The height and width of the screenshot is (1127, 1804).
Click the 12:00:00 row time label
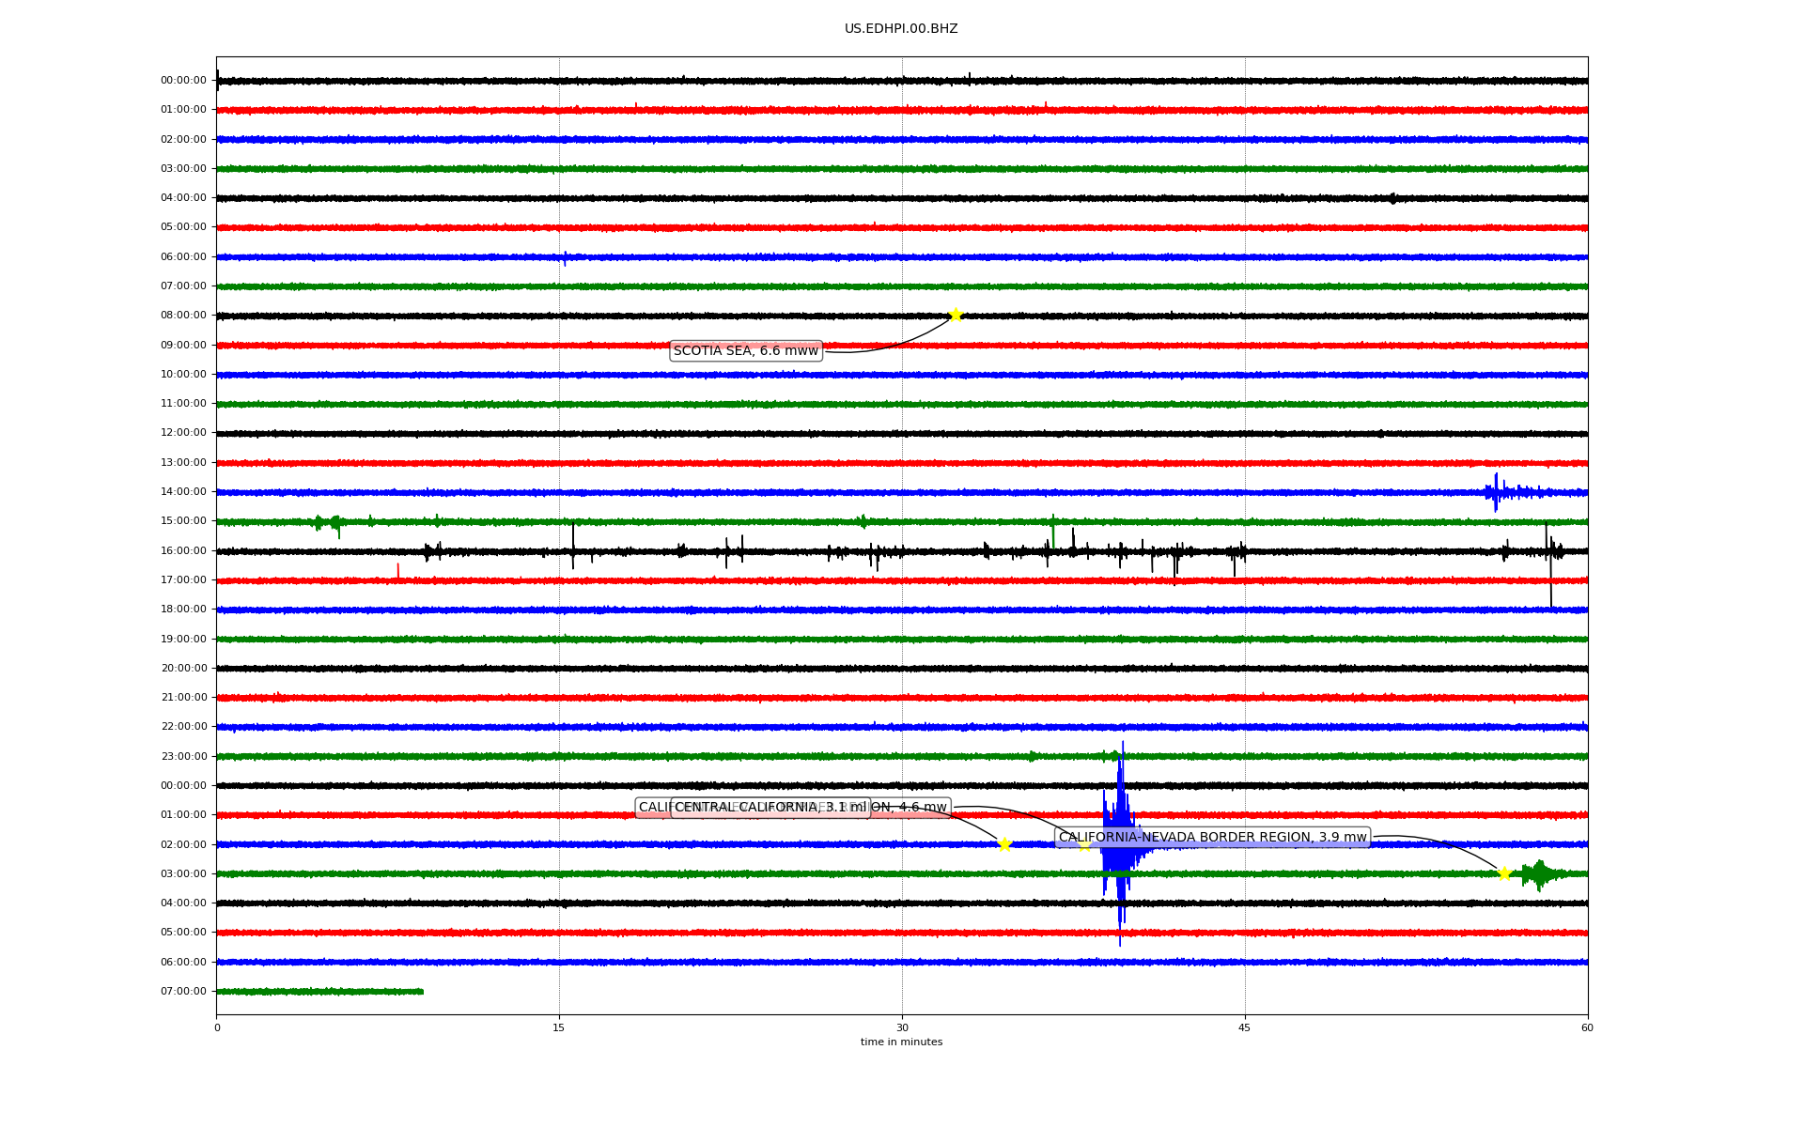click(183, 433)
